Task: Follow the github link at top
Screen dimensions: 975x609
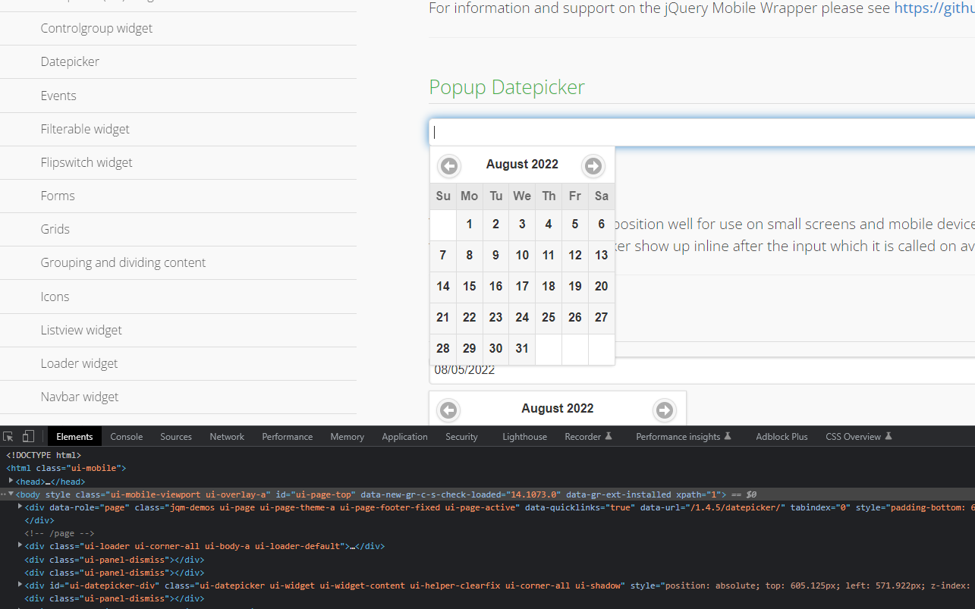Action: tap(934, 8)
